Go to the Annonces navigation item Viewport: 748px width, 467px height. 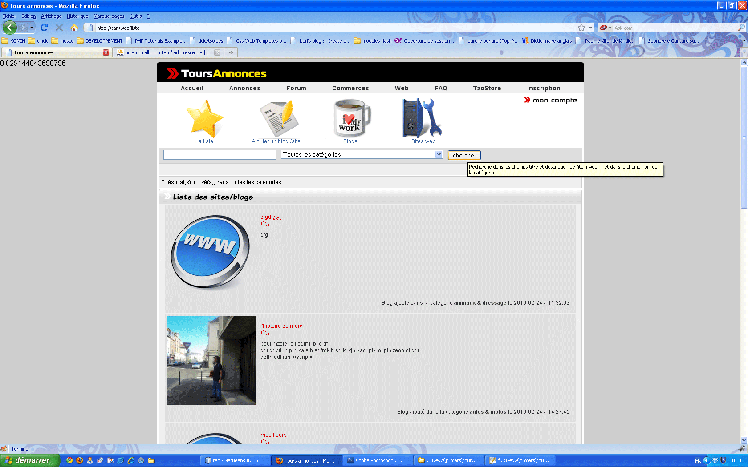click(245, 88)
